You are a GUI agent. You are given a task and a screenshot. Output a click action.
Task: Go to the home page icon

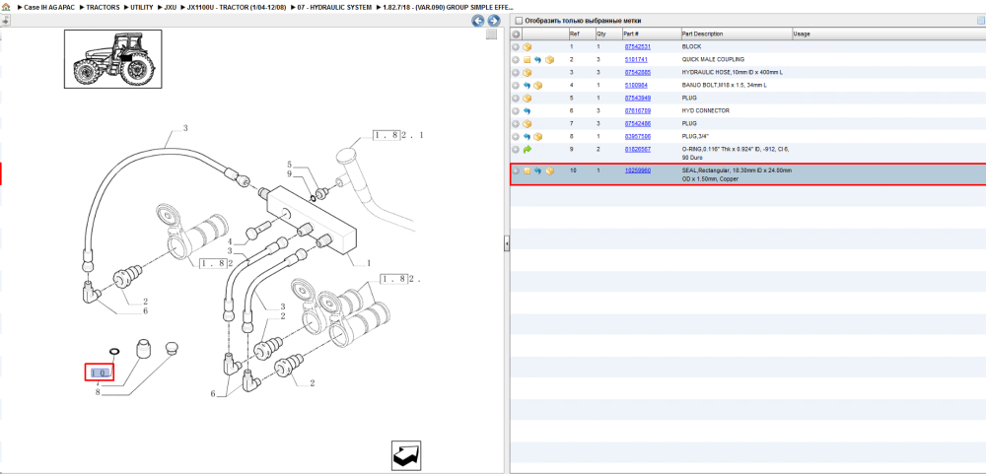click(6, 7)
